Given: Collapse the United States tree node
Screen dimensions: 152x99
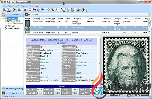Looking at the screenshot, I should pos(6,21).
